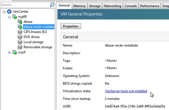169x110 pixels.
Task: Collapse the xcp00 server node
Action: (x=9, y=17)
